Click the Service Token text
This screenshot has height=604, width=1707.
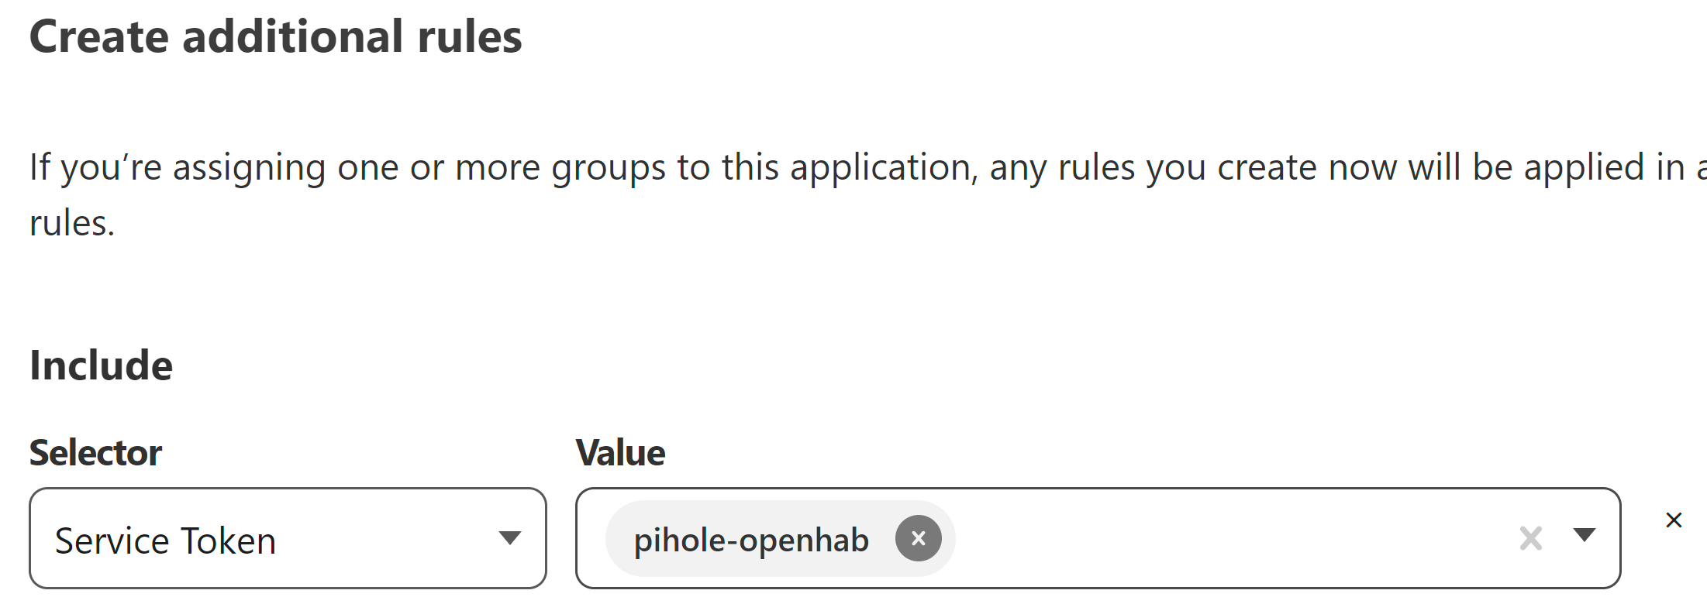[165, 541]
